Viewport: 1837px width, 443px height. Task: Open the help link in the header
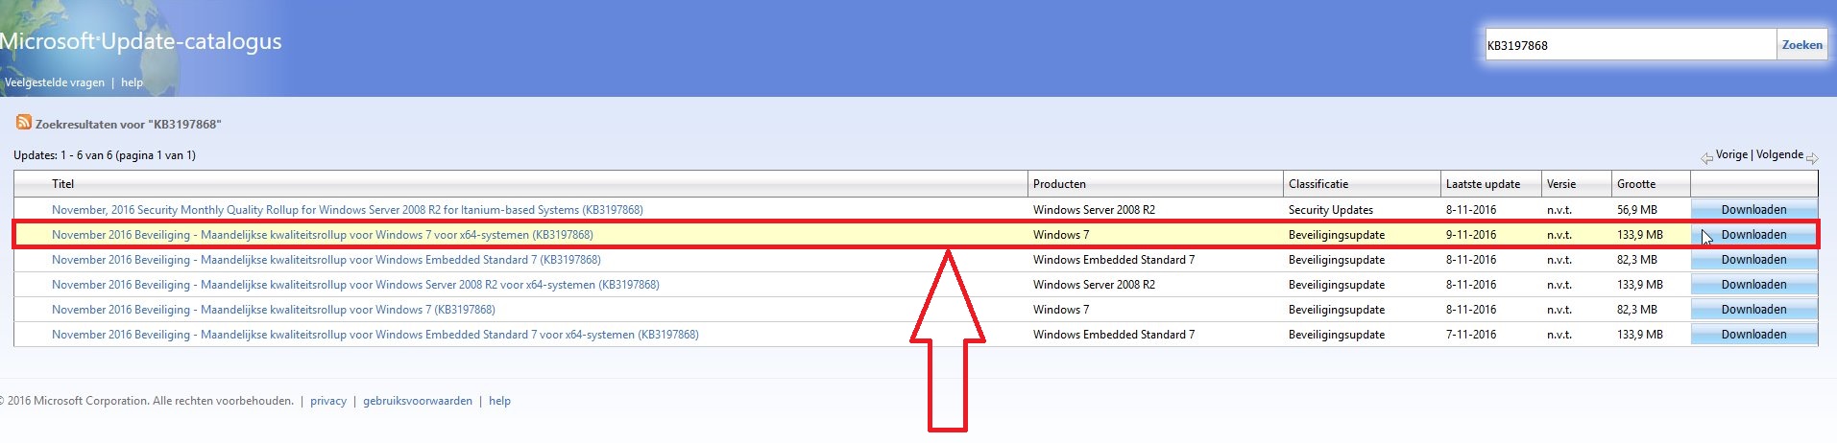coord(132,82)
